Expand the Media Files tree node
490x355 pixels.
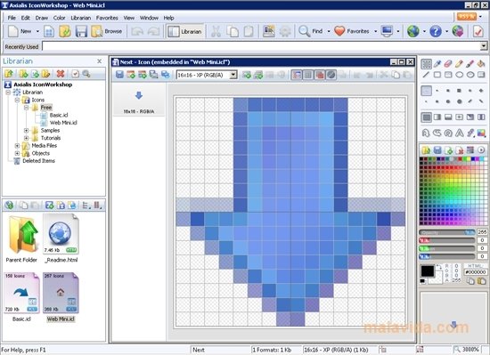(x=17, y=145)
